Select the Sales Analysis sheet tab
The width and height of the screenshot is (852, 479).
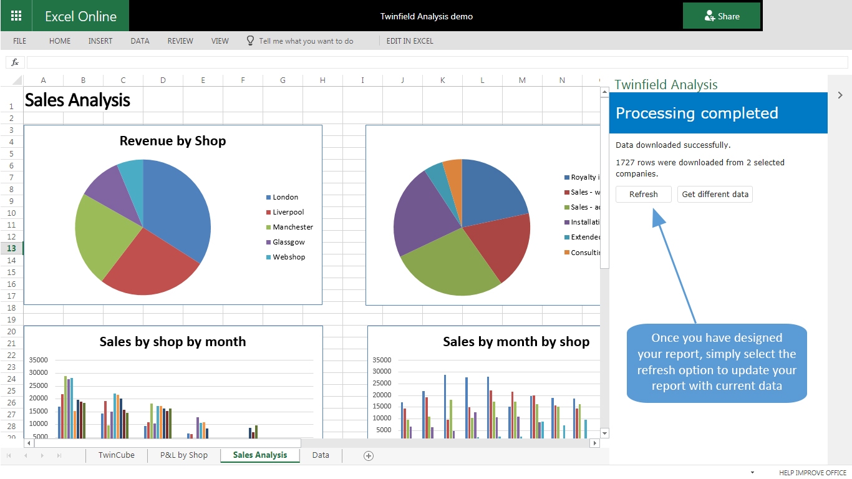(x=260, y=455)
